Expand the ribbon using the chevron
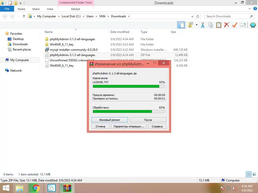258x193 pixels. click(x=250, y=9)
